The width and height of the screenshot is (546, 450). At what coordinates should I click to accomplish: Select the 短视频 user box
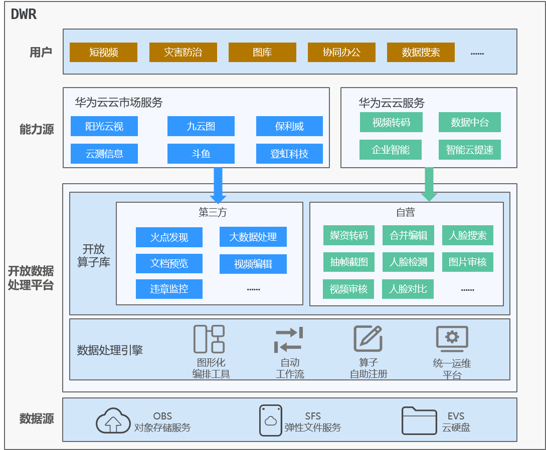point(103,52)
